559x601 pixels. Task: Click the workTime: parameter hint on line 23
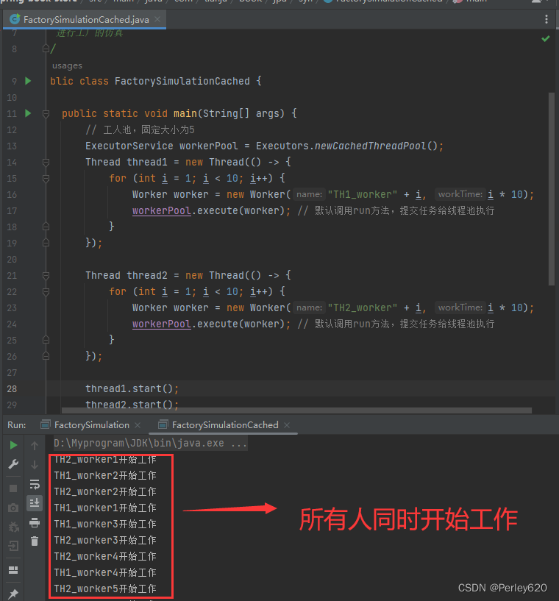[460, 307]
